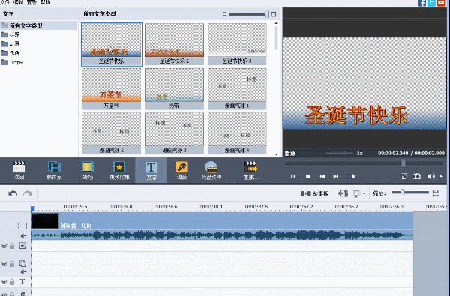Switch to 故事板 storyboard view

(314, 193)
